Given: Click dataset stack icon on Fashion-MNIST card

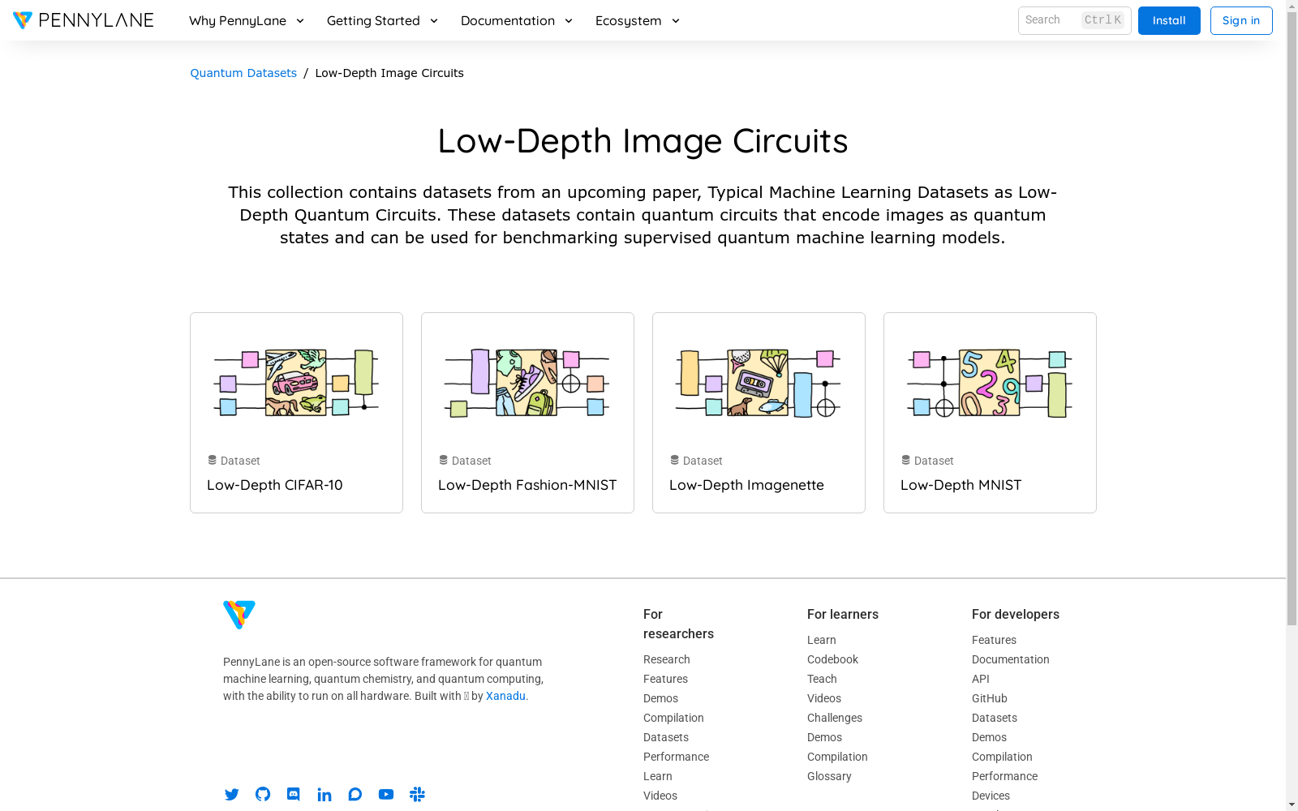Looking at the screenshot, I should (444, 460).
